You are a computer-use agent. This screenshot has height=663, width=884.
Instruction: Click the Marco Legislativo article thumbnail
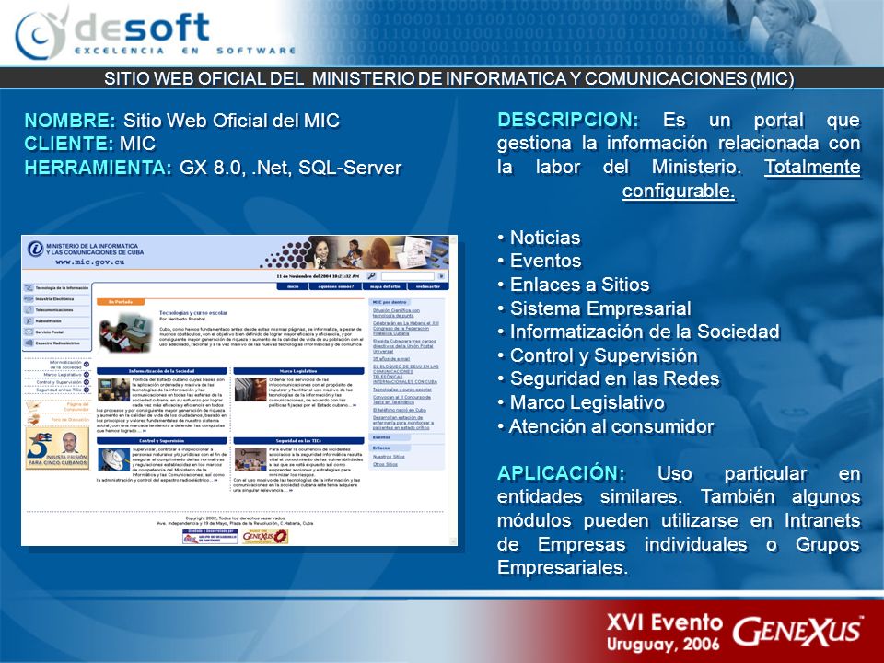pyautogui.click(x=250, y=390)
